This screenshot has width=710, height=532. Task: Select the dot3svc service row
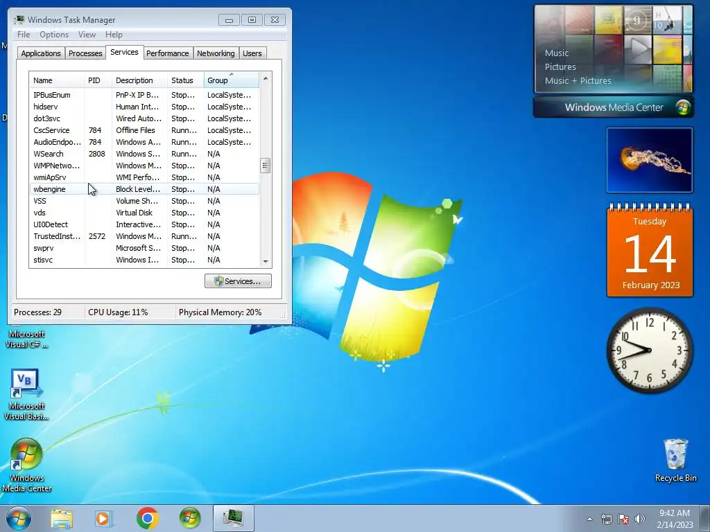pyautogui.click(x=144, y=118)
